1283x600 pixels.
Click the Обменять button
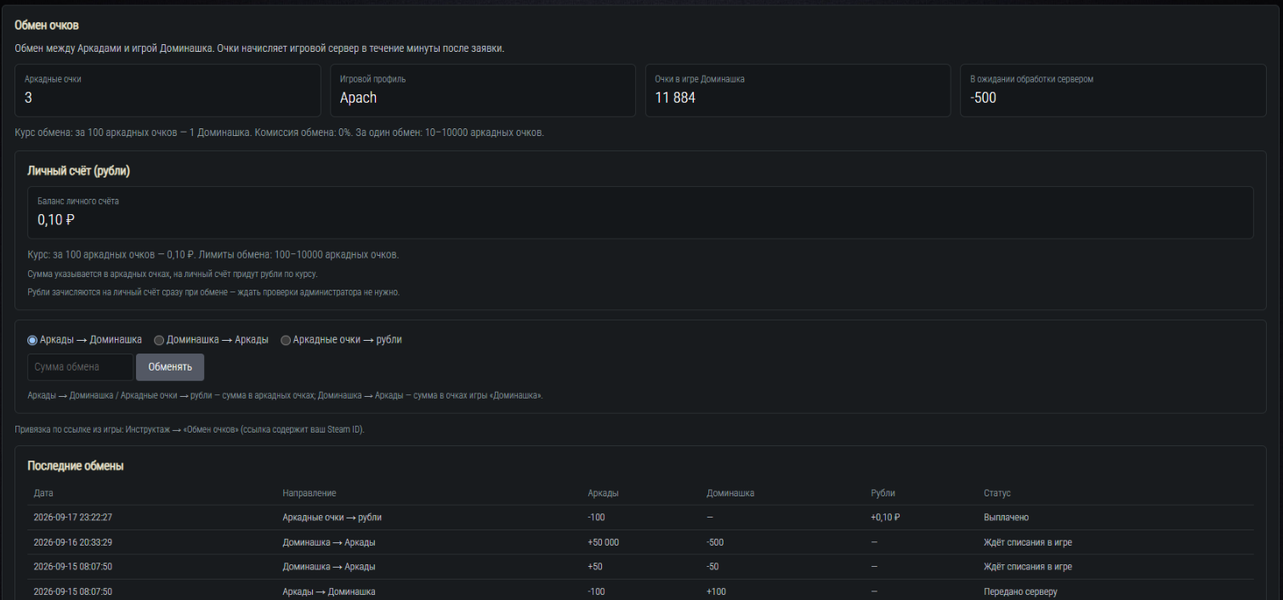(170, 367)
